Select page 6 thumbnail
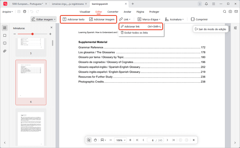This screenshot has height=148, width=240. (31, 83)
